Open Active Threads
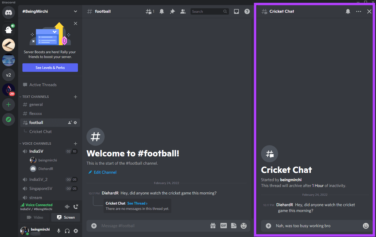 [x=50, y=85]
